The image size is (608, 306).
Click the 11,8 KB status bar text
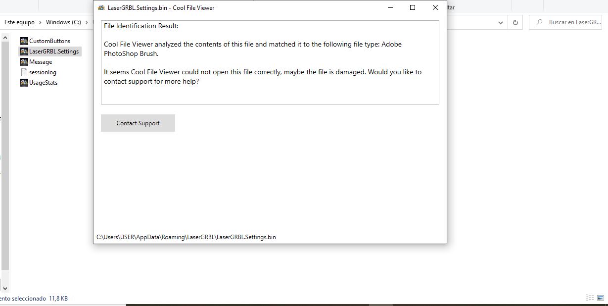click(x=58, y=299)
